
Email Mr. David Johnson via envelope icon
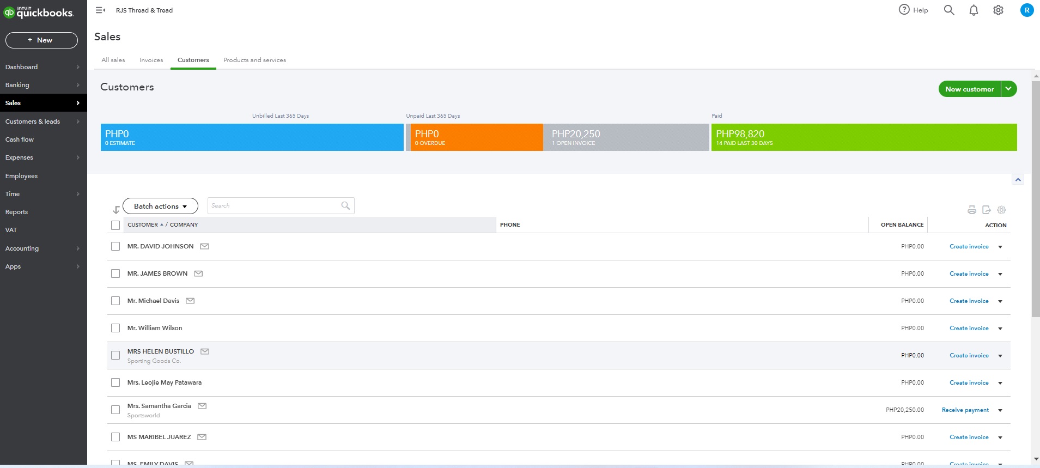pos(205,246)
